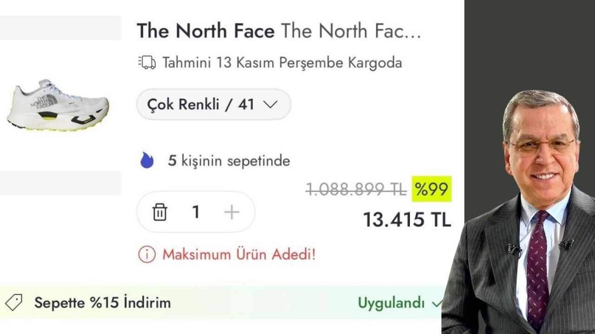
Task: Open the truncated The North Fac... product title
Action: click(x=351, y=31)
